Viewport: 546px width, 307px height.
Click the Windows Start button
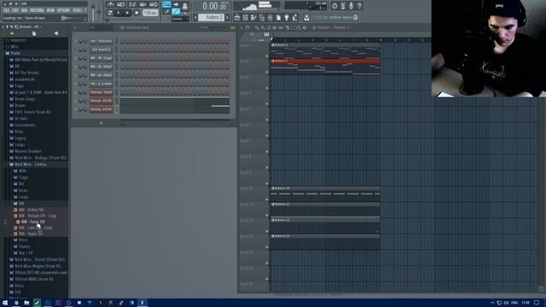coord(5,303)
